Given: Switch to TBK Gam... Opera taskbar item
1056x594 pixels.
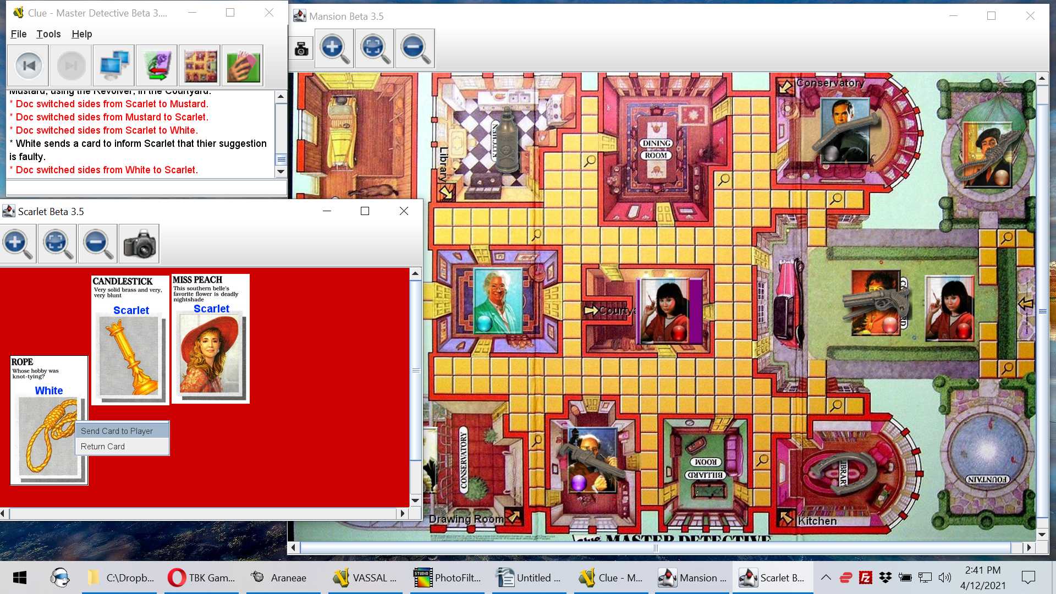Looking at the screenshot, I should click(201, 577).
